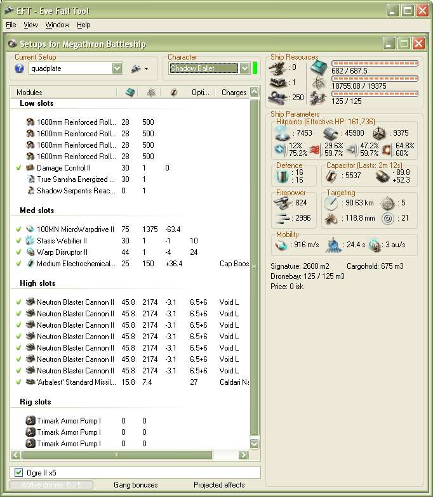Click the Opti... column header
The image size is (433, 497).
[x=200, y=93]
